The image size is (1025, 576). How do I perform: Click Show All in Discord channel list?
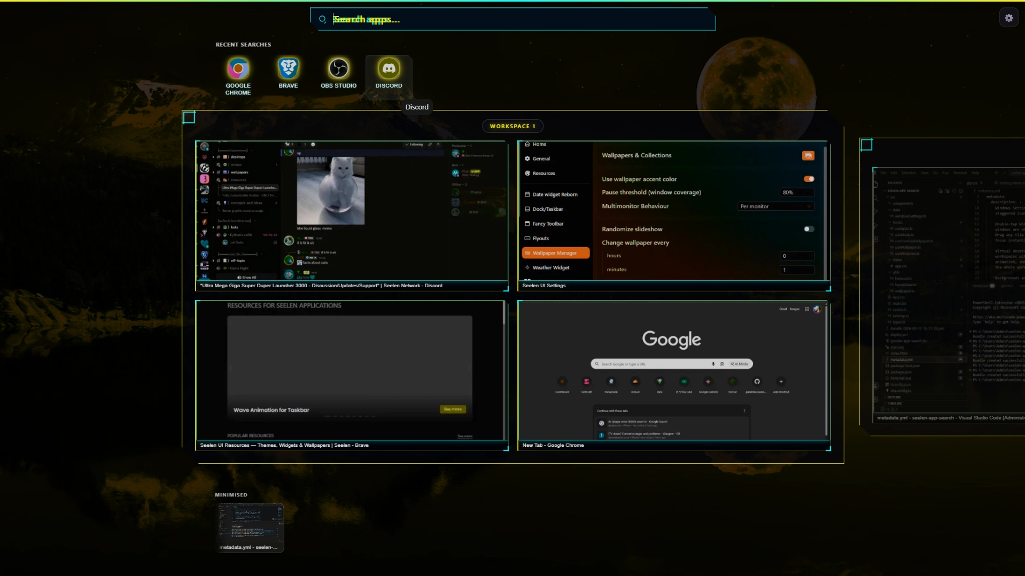pyautogui.click(x=246, y=278)
